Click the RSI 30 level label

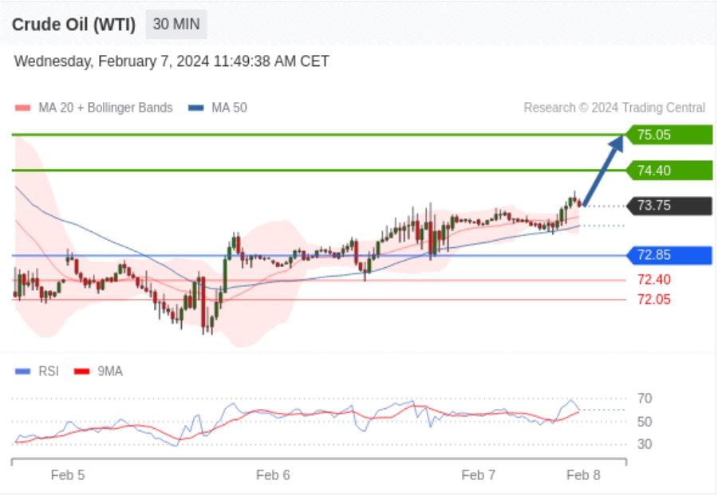(645, 444)
